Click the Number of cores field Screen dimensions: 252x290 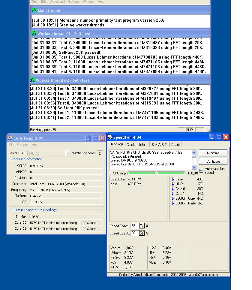(100, 153)
